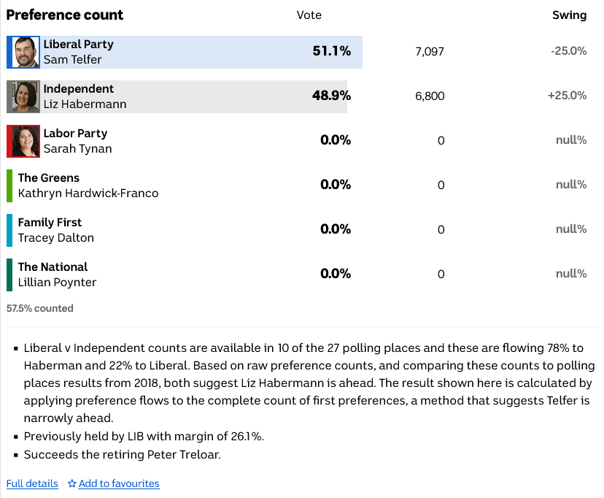Click the Independent 48.9% vote bar
604x498 pixels.
point(219,96)
